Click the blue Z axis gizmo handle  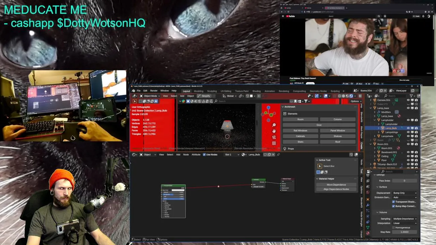[268, 108]
